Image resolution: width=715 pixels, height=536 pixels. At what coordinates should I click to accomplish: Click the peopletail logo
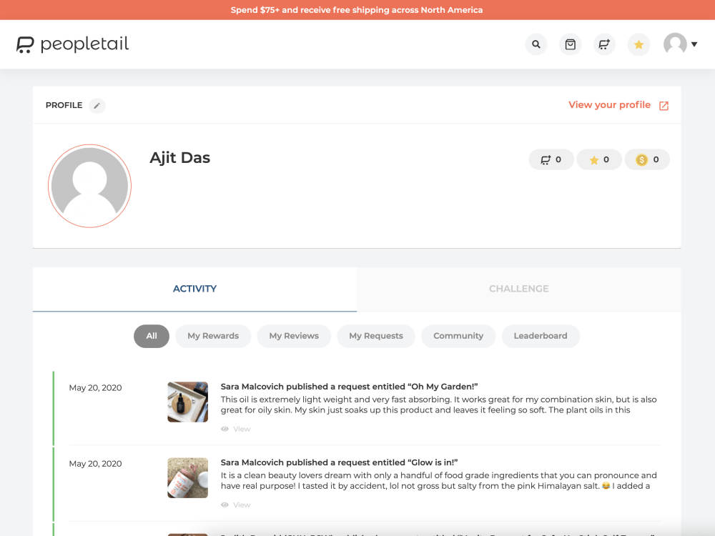coord(72,44)
